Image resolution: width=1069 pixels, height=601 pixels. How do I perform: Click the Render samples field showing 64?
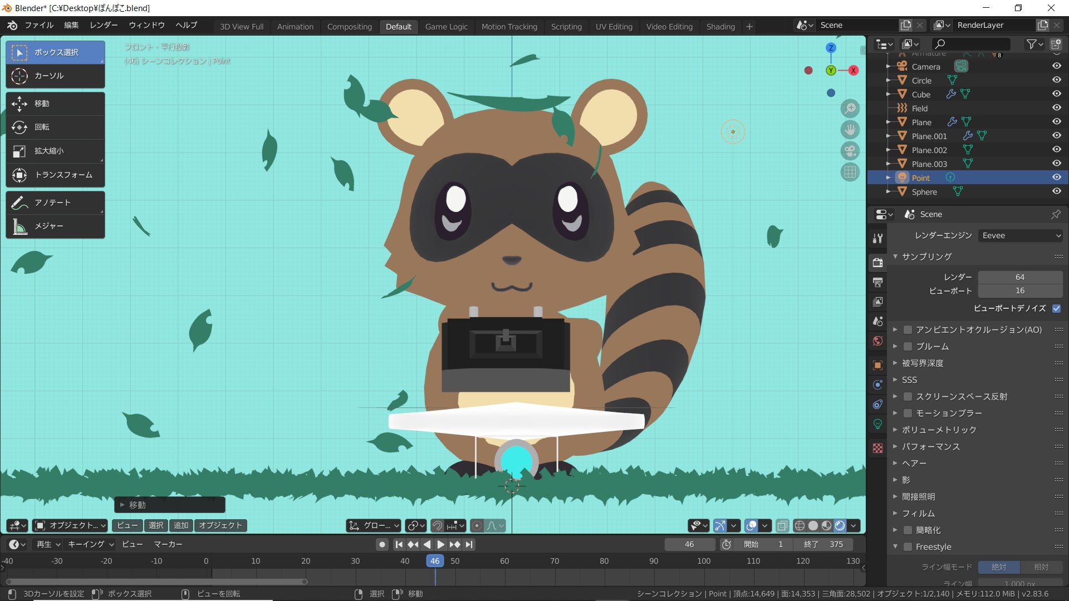pyautogui.click(x=1019, y=277)
